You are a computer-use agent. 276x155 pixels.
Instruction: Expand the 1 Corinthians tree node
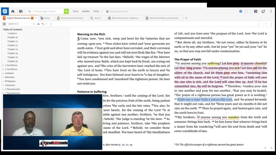pyautogui.click(x=3, y=65)
